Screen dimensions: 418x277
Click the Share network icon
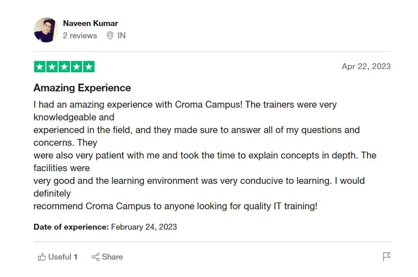pyautogui.click(x=95, y=257)
